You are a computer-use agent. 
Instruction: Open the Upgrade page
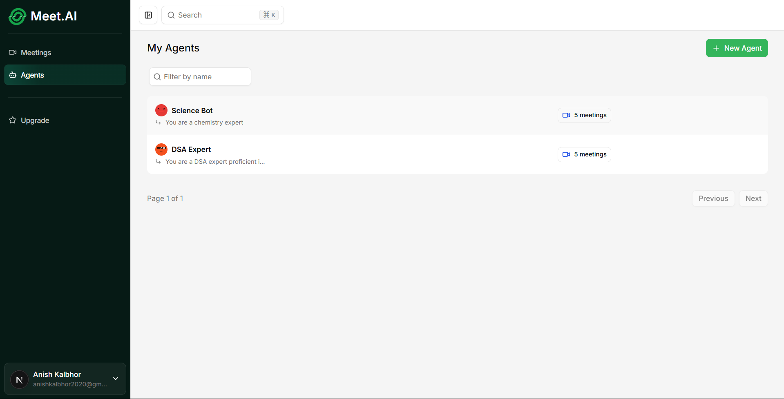[x=34, y=120]
